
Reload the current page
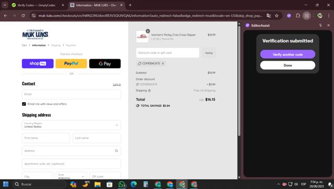(x=23, y=16)
